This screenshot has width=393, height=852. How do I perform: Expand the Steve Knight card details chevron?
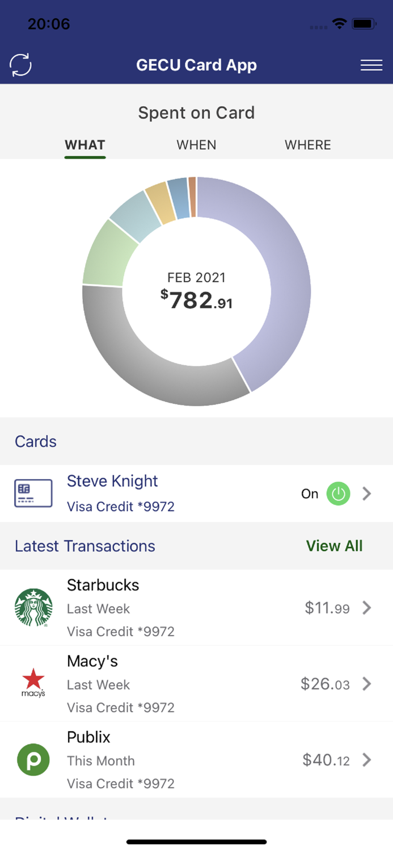point(366,493)
